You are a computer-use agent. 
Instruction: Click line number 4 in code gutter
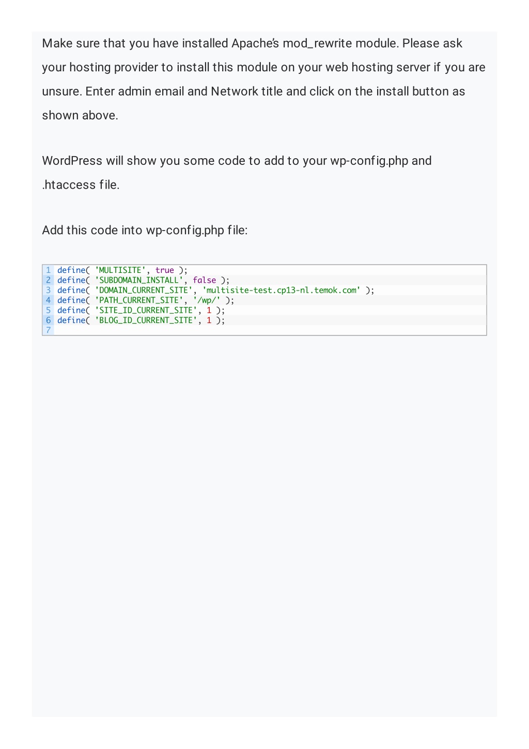(x=48, y=300)
